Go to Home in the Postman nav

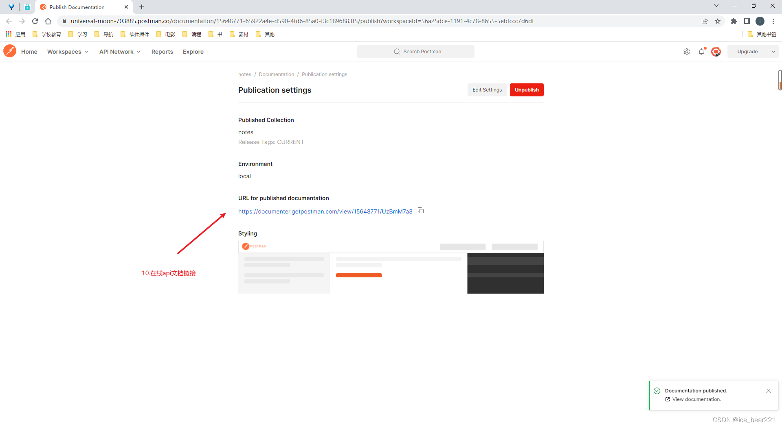click(x=29, y=52)
